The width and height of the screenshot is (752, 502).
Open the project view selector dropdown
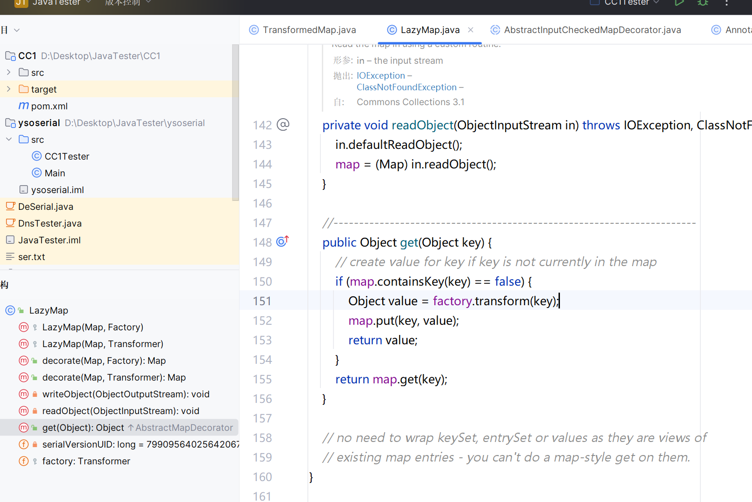[17, 30]
